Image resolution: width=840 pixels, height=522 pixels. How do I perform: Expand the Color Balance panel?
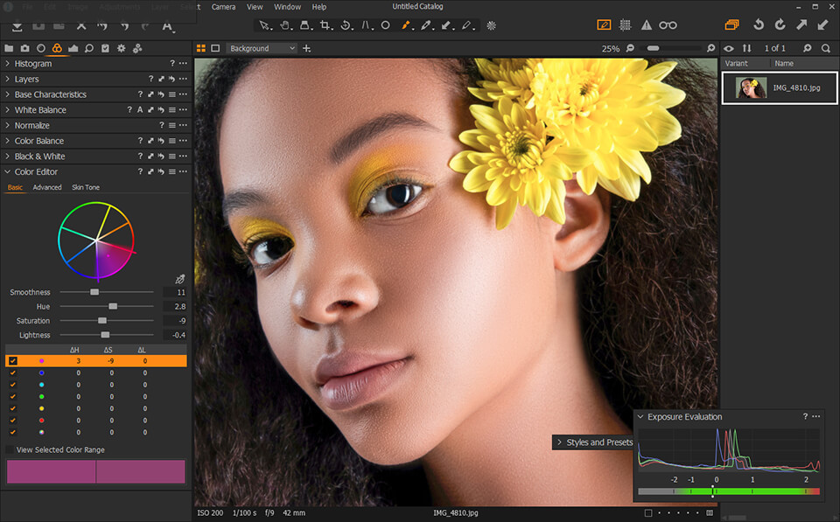38,140
